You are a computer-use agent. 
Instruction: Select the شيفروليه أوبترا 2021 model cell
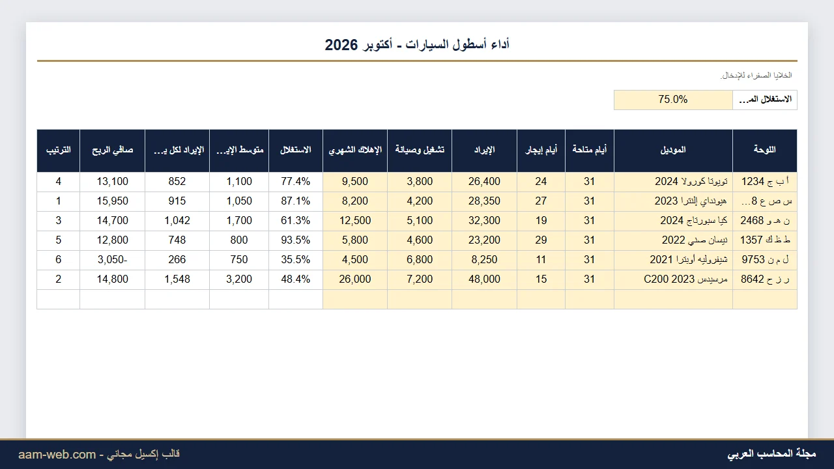pos(673,260)
